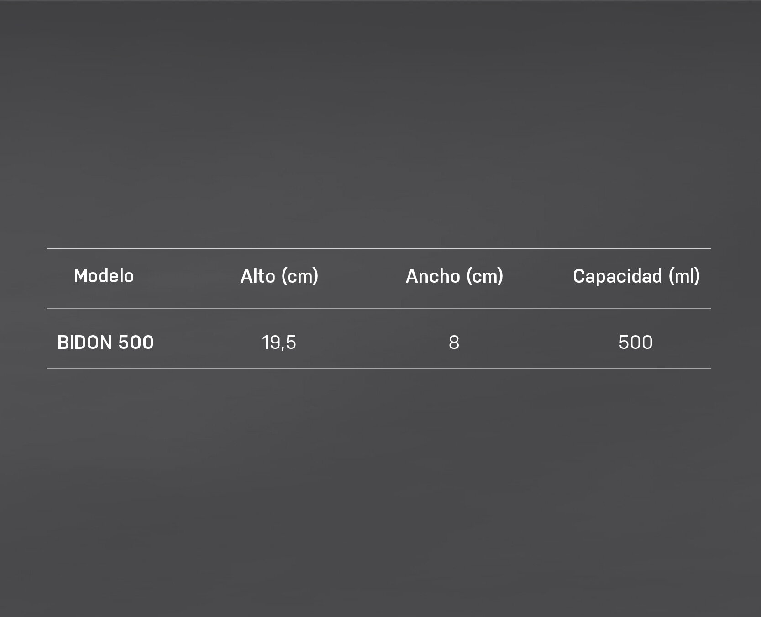Click the 500 within BIDON 500 label

(136, 343)
